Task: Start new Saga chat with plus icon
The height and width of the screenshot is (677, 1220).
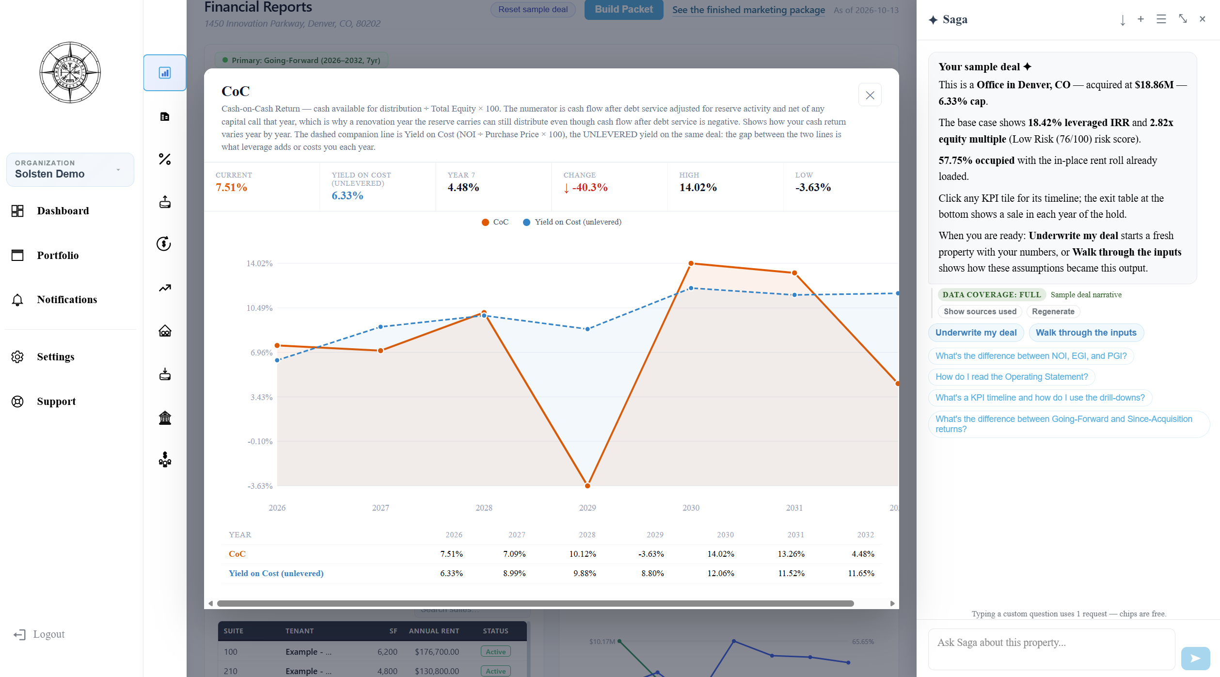Action: point(1141,19)
